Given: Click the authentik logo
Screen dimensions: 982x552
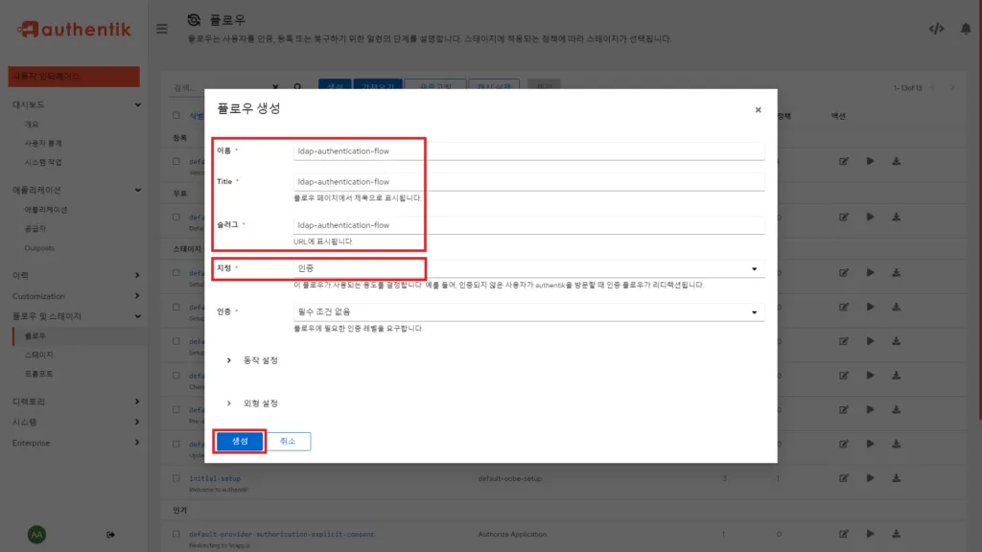Looking at the screenshot, I should 71,29.
